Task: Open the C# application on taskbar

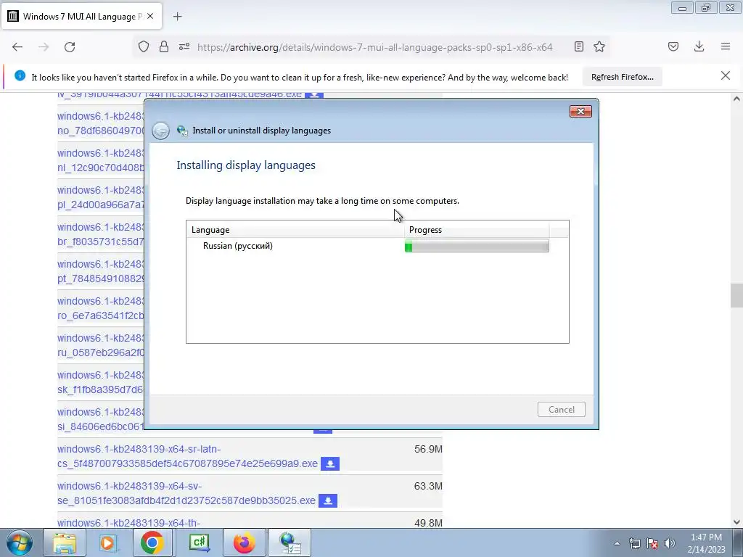Action: 200,542
